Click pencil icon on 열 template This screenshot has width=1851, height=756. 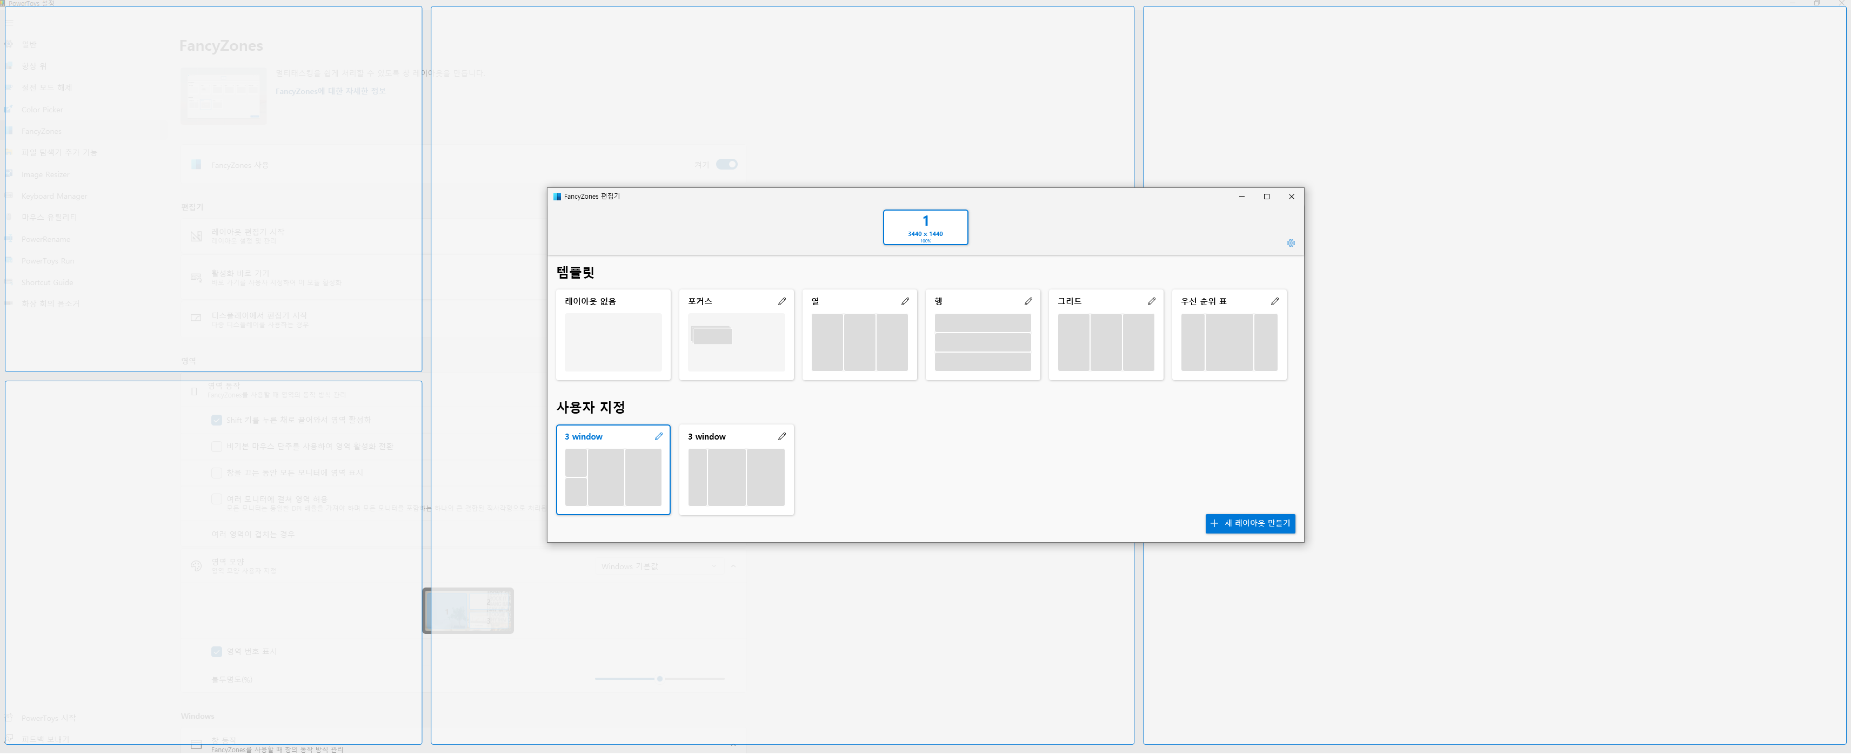905,301
